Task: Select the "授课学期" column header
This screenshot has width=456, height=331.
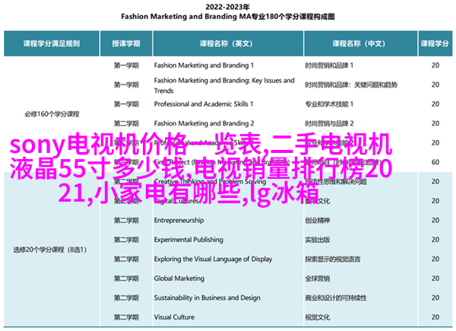Action: (x=126, y=43)
